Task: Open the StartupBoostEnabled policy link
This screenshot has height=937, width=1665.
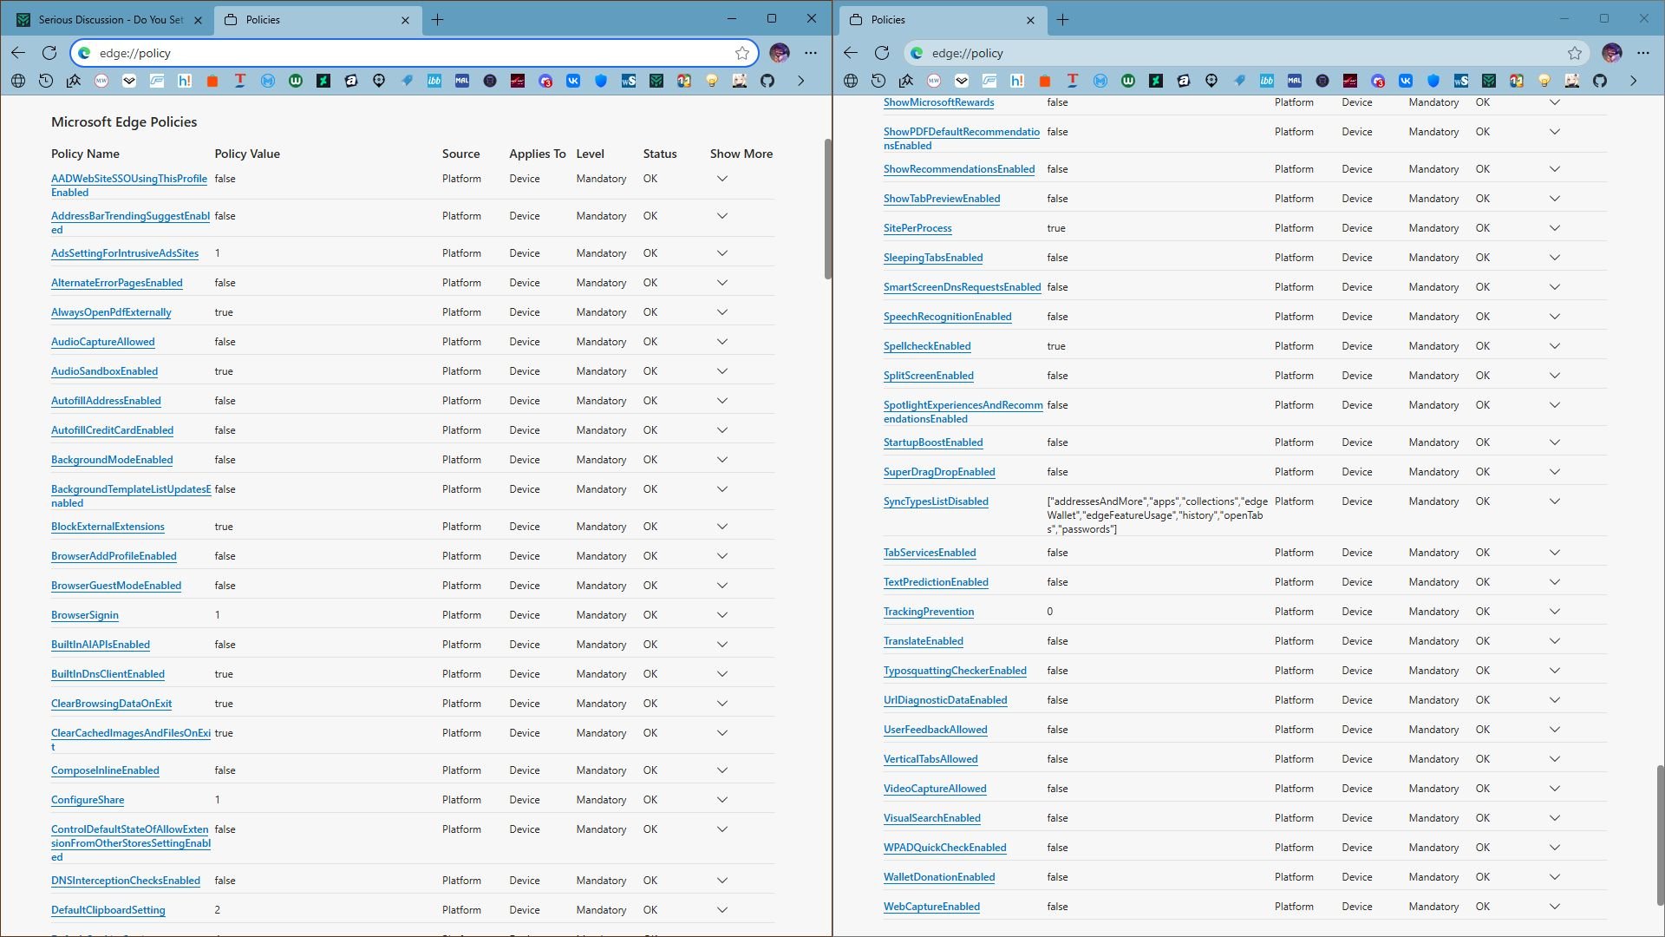Action: click(x=933, y=442)
